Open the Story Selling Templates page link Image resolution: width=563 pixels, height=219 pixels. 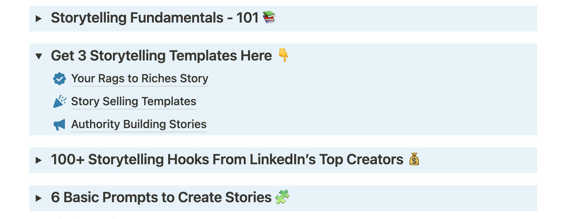pyautogui.click(x=133, y=101)
